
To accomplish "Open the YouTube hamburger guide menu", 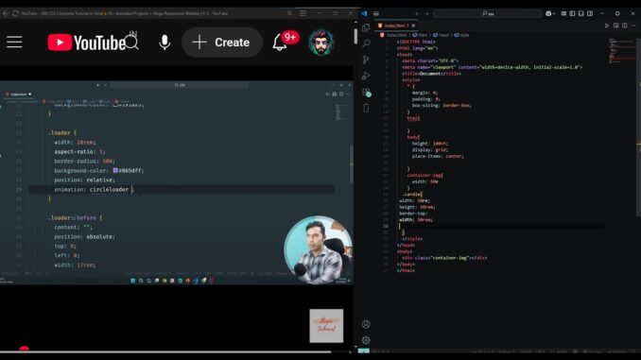I will 14,43.
